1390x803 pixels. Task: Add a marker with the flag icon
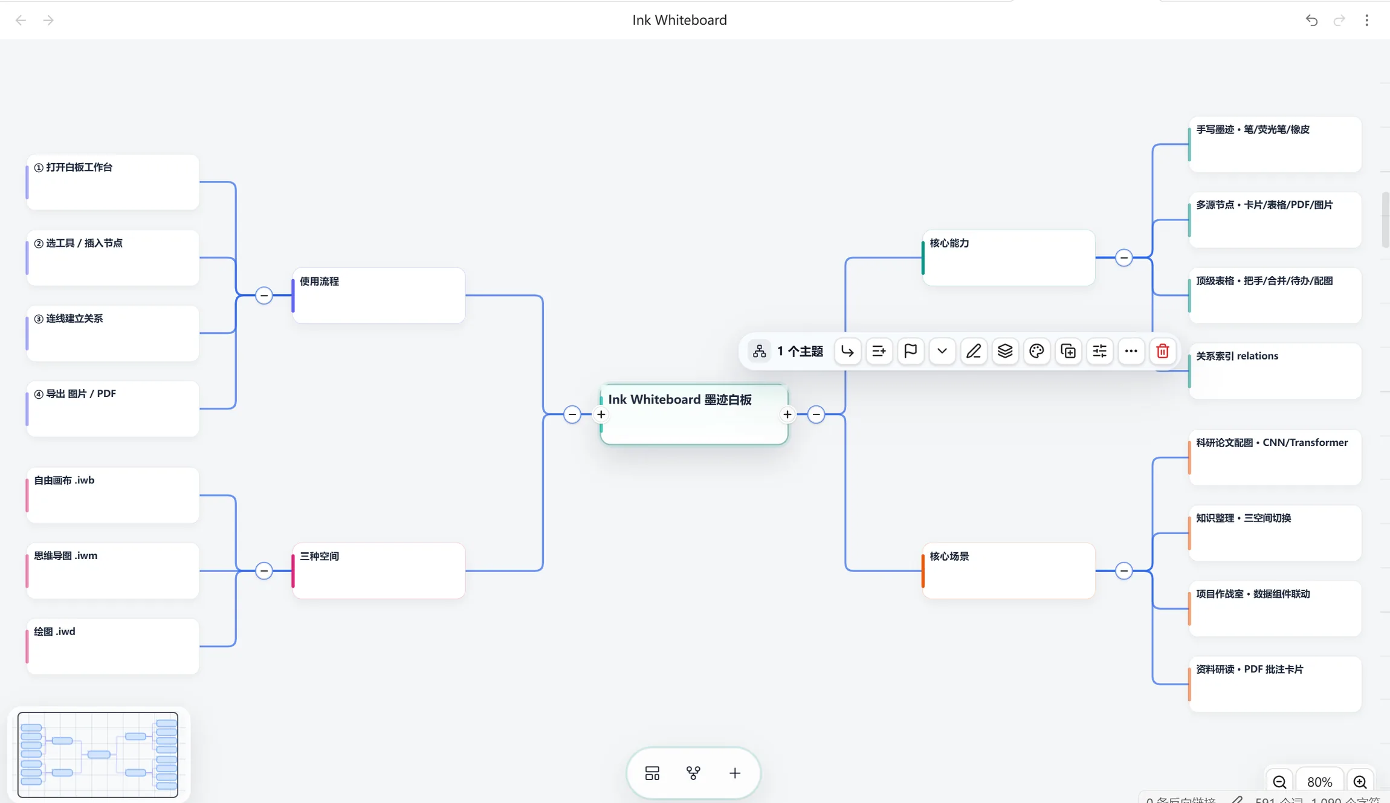(910, 351)
